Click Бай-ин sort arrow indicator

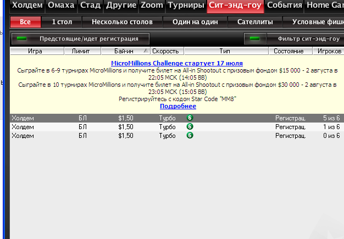pyautogui.click(x=145, y=51)
